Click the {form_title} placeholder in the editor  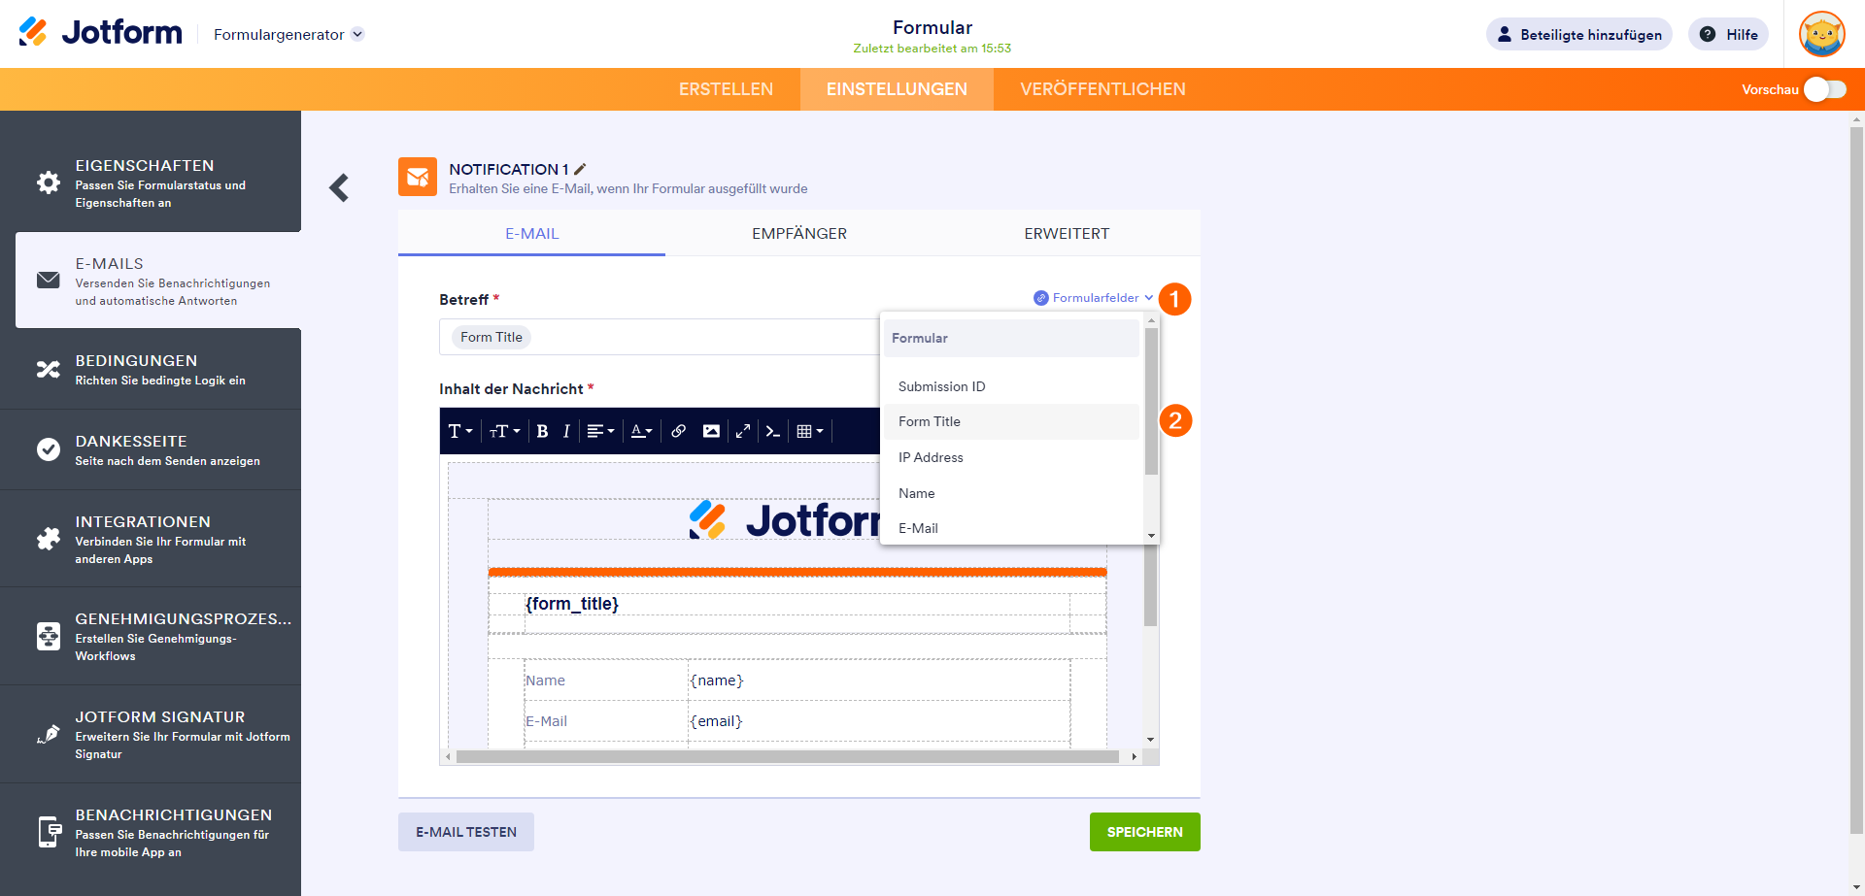(x=572, y=604)
